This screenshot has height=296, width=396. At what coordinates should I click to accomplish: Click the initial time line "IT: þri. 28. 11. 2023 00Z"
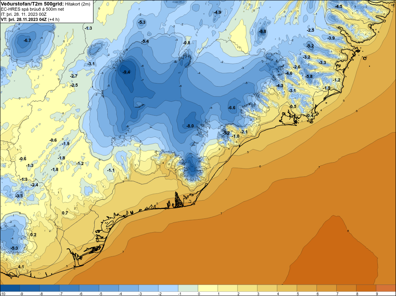[x=23, y=14]
